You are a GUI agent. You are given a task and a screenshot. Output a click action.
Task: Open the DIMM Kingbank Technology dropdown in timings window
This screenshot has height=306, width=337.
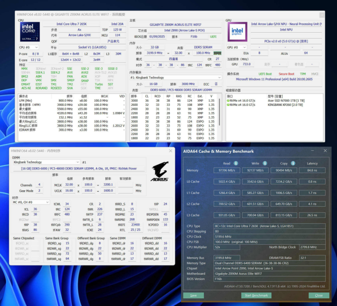[x=46, y=162]
